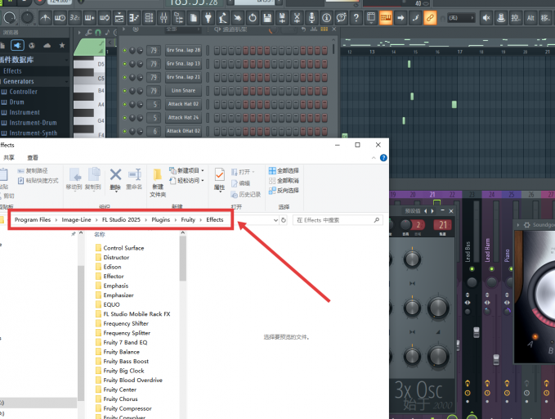Viewport: 555px width, 419px height.
Task: Click the blue help icon in Explorer
Action: (x=383, y=158)
